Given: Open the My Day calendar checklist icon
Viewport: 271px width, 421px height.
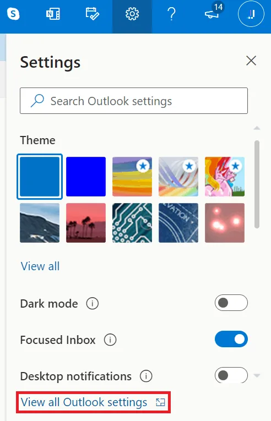Looking at the screenshot, I should click(92, 14).
